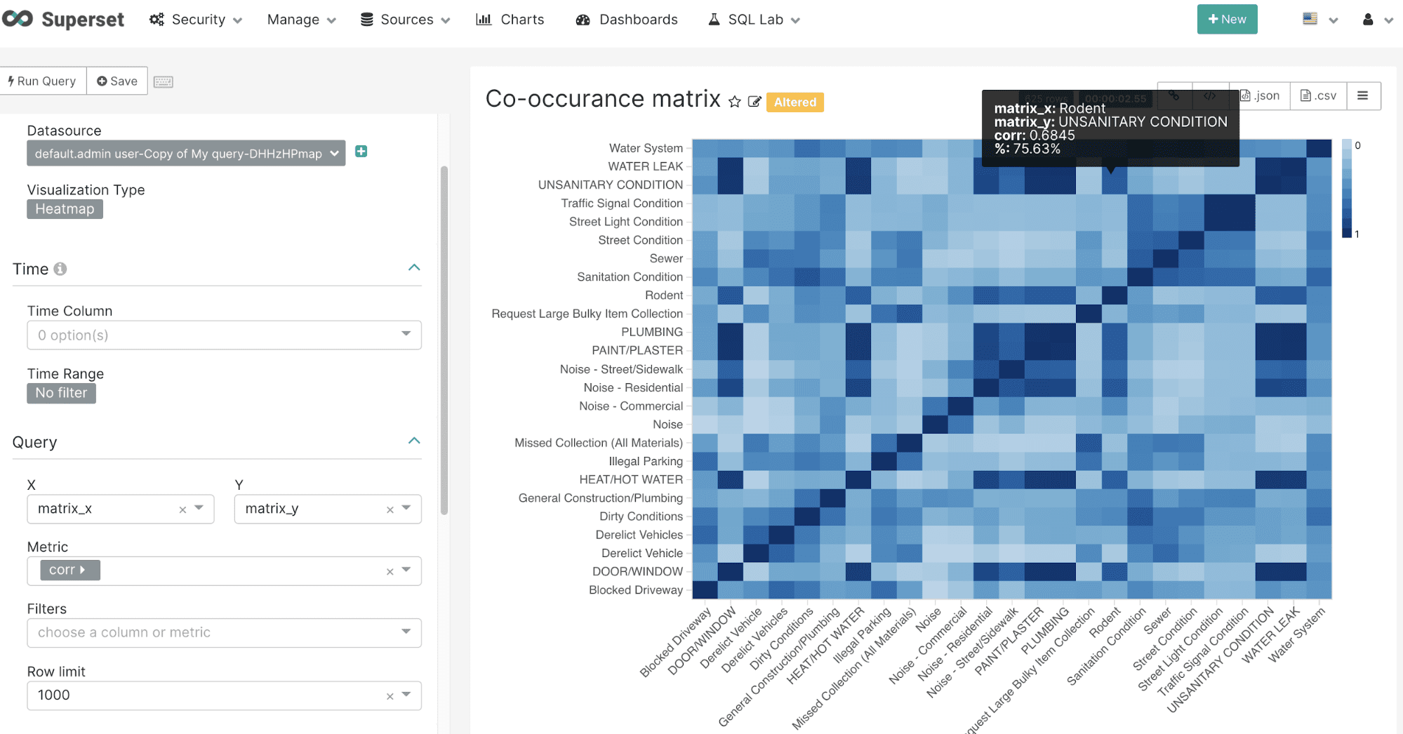
Task: Click the Co-occurance matrix title
Action: click(603, 99)
